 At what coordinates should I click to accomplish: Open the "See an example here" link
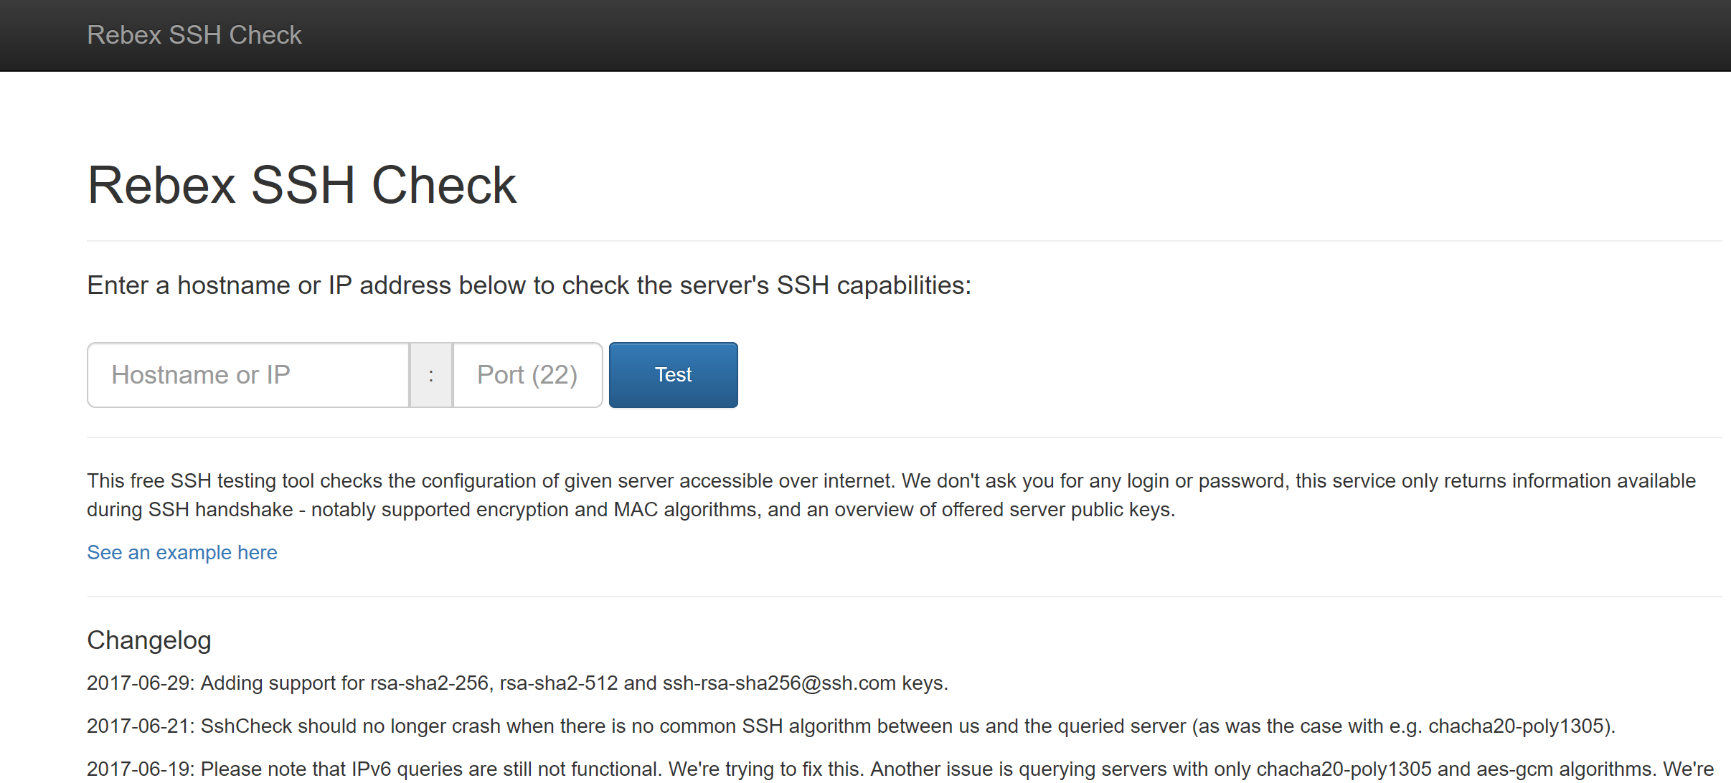pos(182,553)
